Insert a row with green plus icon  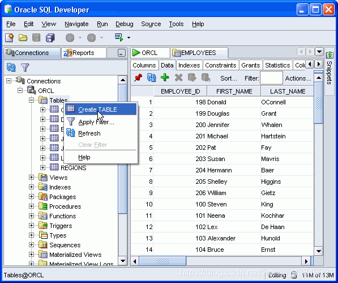(x=165, y=77)
